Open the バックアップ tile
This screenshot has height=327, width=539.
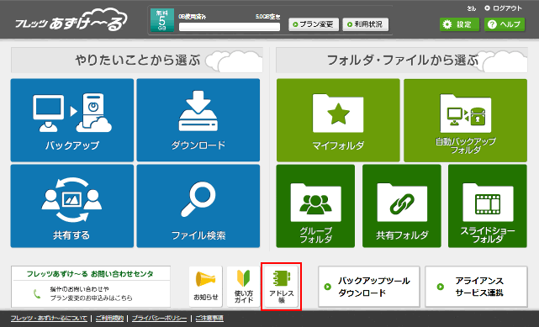click(72, 120)
